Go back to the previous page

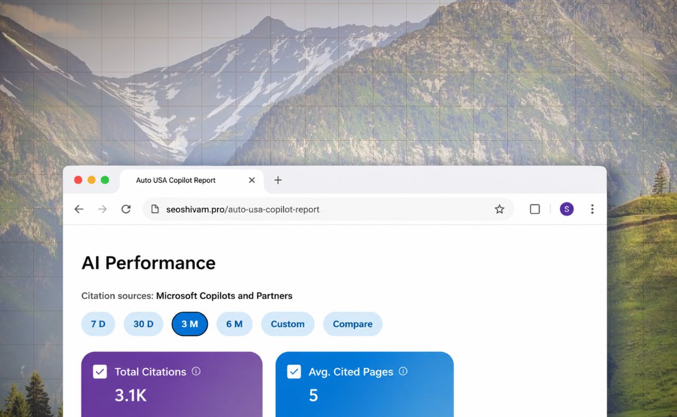pyautogui.click(x=79, y=209)
